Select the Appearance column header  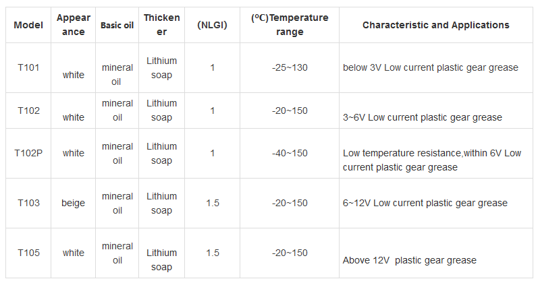pyautogui.click(x=74, y=25)
